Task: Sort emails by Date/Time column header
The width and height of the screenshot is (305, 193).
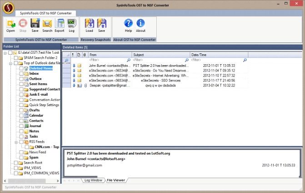Action: (219, 55)
